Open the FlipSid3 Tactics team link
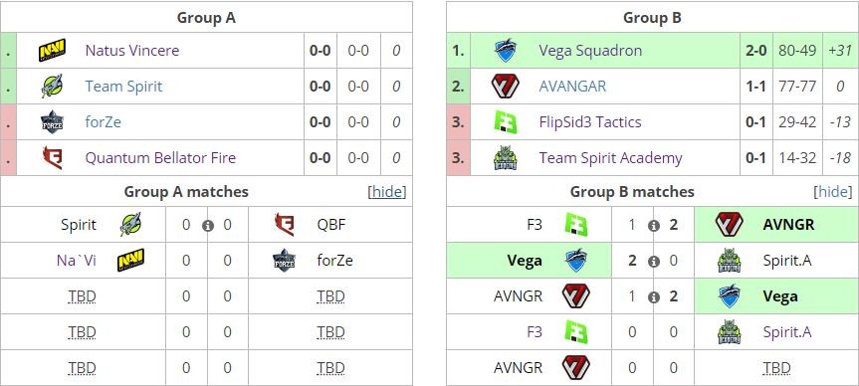Screen dimensions: 859x386 (x=590, y=122)
